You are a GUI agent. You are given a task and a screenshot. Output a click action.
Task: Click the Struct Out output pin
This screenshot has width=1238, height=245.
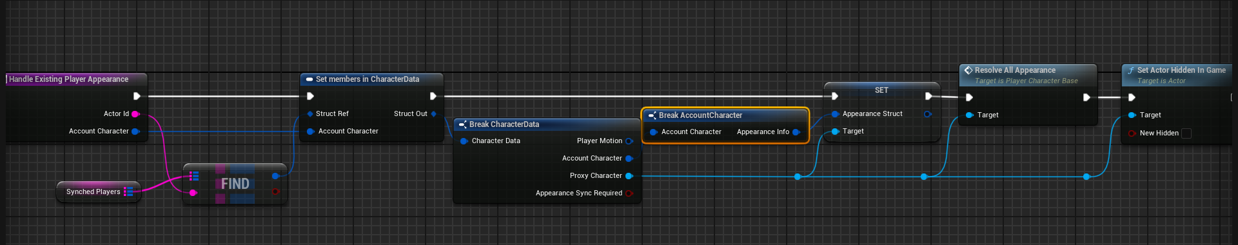tap(434, 113)
